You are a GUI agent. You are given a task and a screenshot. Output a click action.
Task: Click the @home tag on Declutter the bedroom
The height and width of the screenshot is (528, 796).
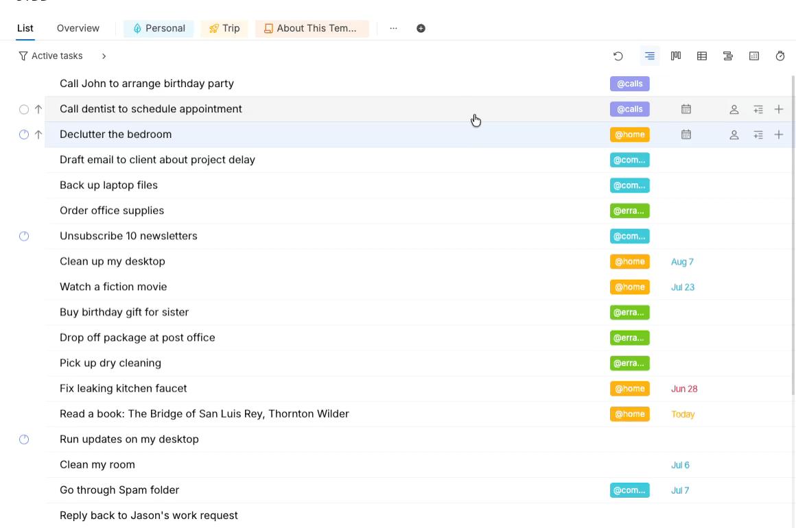629,134
